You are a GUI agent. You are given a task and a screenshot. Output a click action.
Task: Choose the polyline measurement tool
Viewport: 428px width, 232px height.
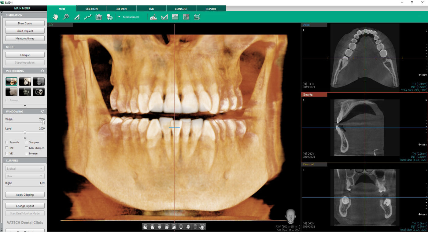click(x=88, y=17)
